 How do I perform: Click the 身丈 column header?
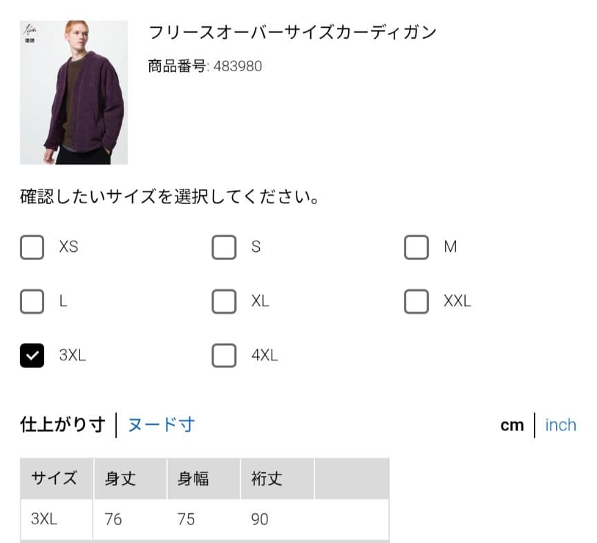pyautogui.click(x=121, y=479)
